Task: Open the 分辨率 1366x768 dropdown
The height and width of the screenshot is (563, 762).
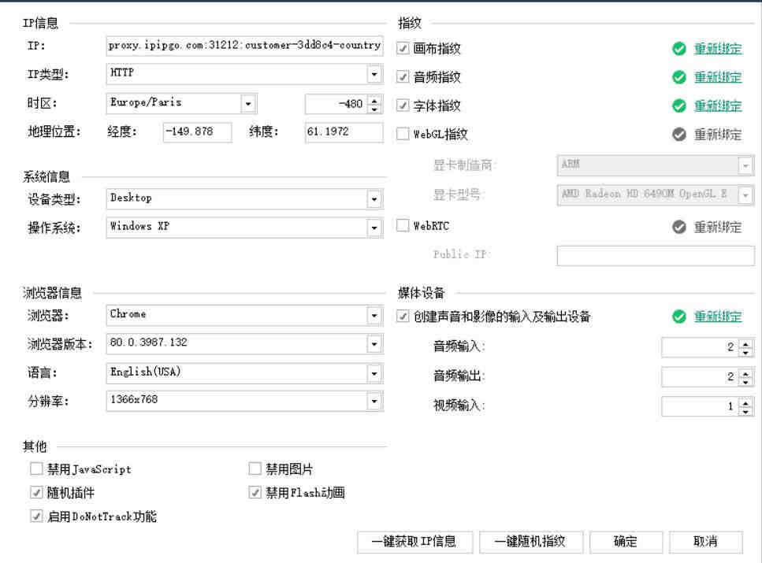Action: tap(374, 402)
